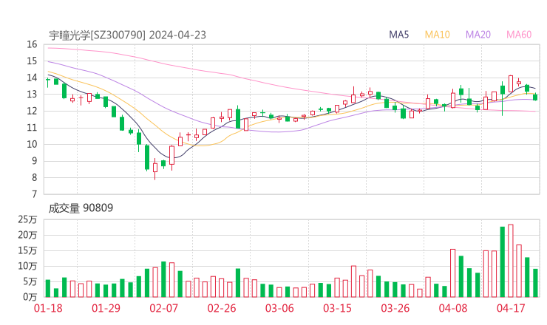Select the 01-29 date label
This screenshot has width=547, height=325.
coord(106,308)
